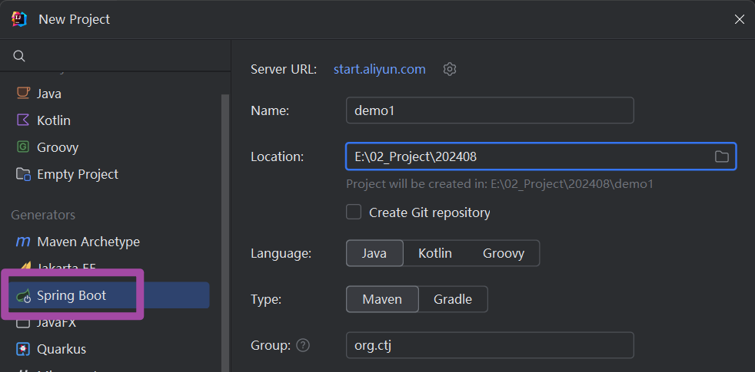Screen dimensions: 755x372
Task: Choose Maven build type
Action: [x=382, y=299]
